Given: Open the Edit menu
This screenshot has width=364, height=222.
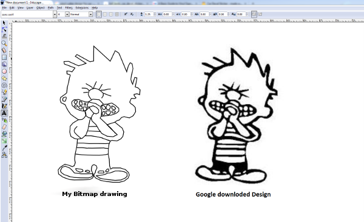Looking at the screenshot, I should pos(12,8).
